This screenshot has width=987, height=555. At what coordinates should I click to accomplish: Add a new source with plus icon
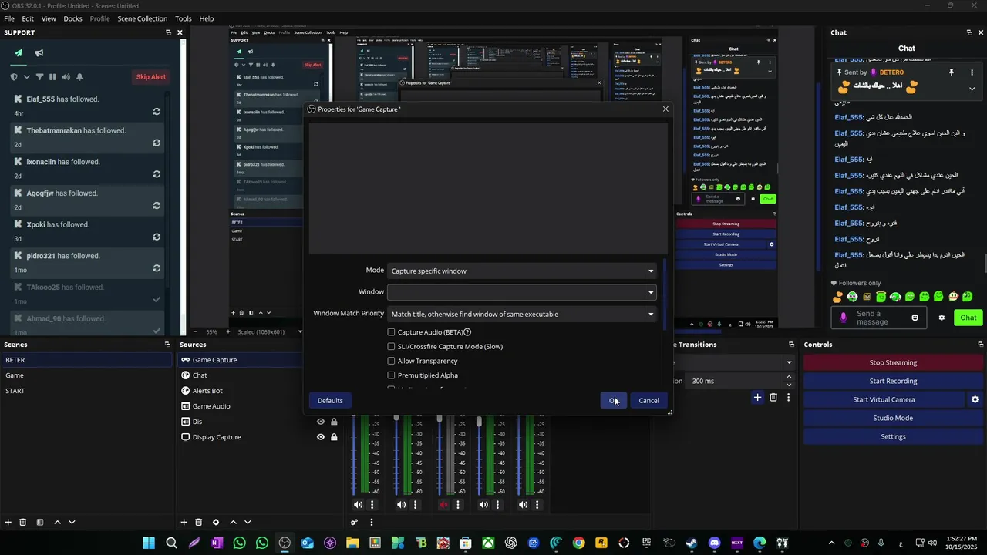[184, 522]
